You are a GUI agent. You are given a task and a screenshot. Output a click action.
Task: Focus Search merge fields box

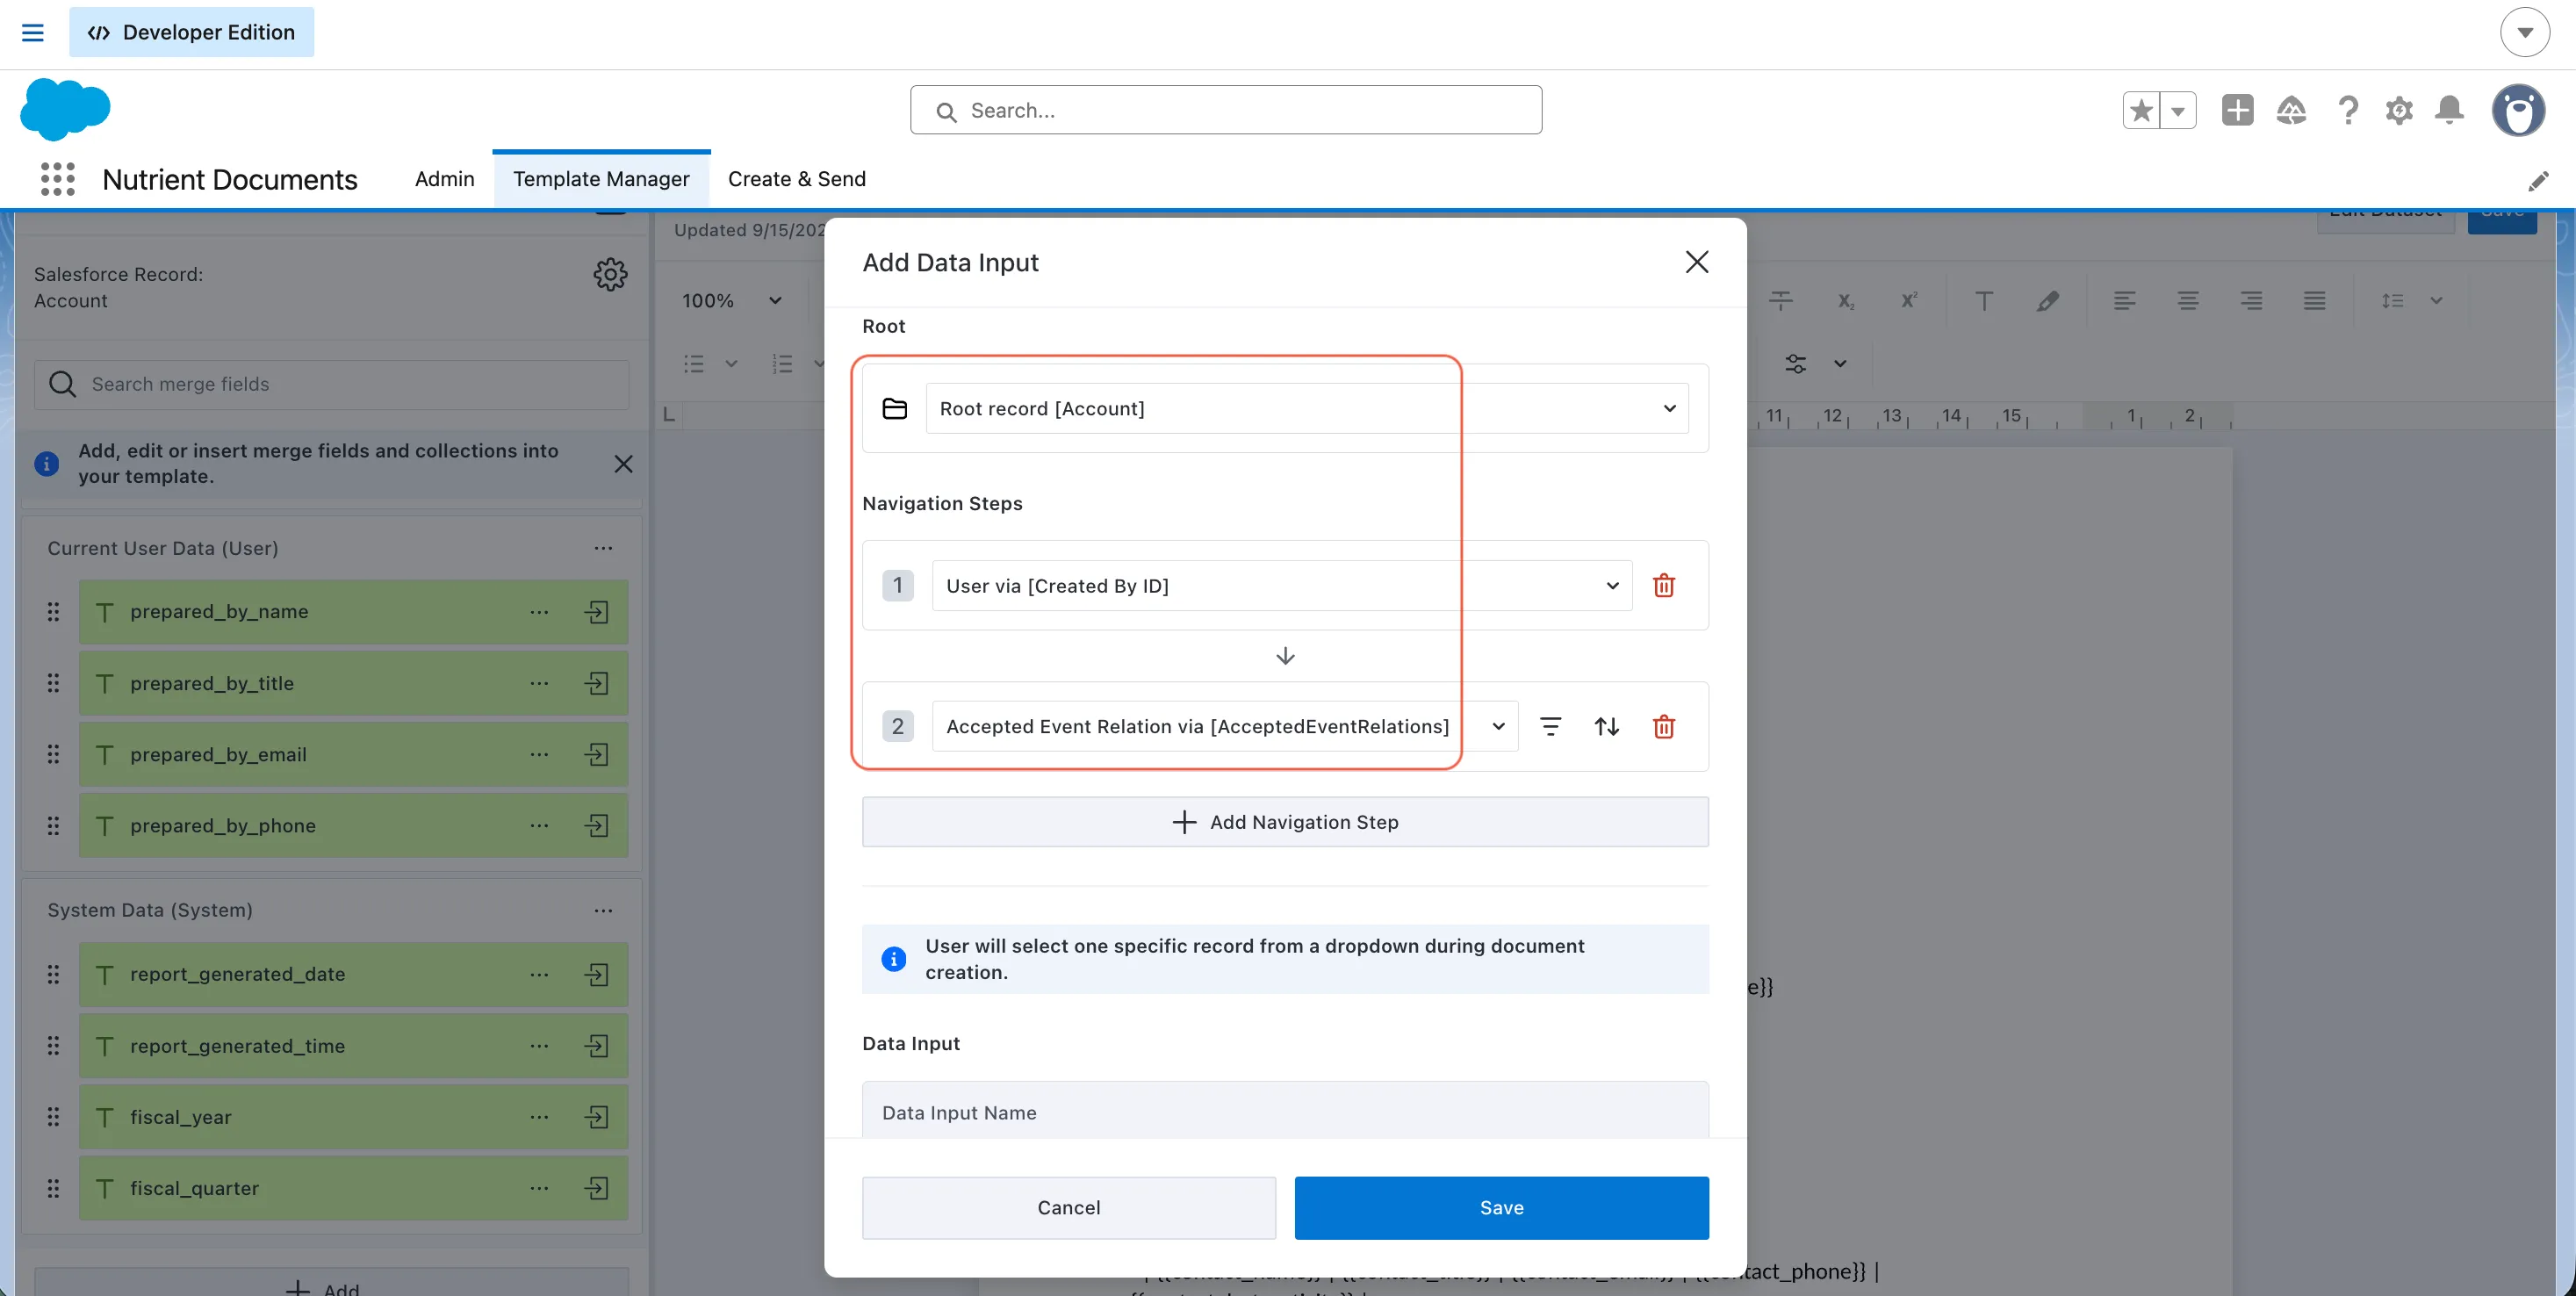331,385
